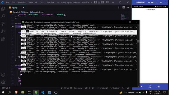The image size is (169, 95).
Task: Open errors and warnings in status bar
Action: point(6,88)
